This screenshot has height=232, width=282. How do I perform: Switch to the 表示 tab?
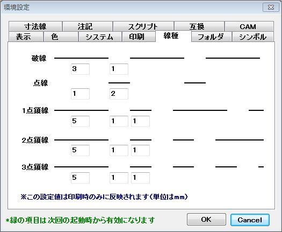[26, 37]
